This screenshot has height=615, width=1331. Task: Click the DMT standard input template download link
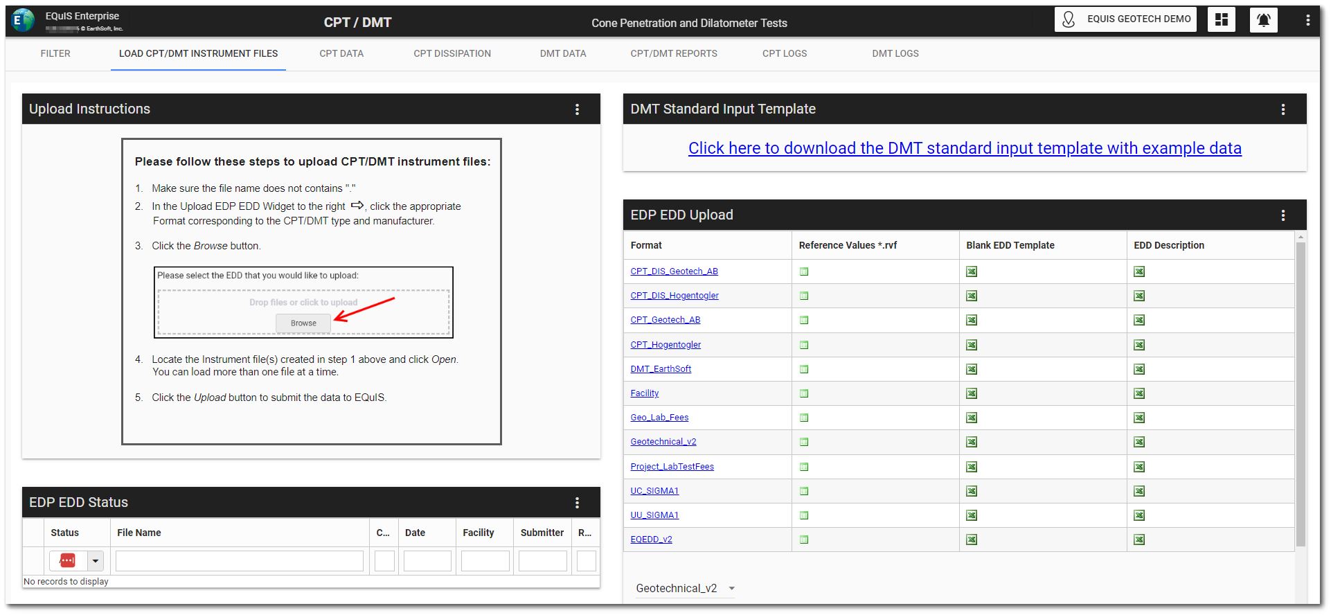[964, 148]
